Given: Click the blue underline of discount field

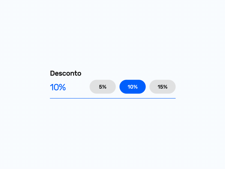Looking at the screenshot, I should pyautogui.click(x=113, y=98).
